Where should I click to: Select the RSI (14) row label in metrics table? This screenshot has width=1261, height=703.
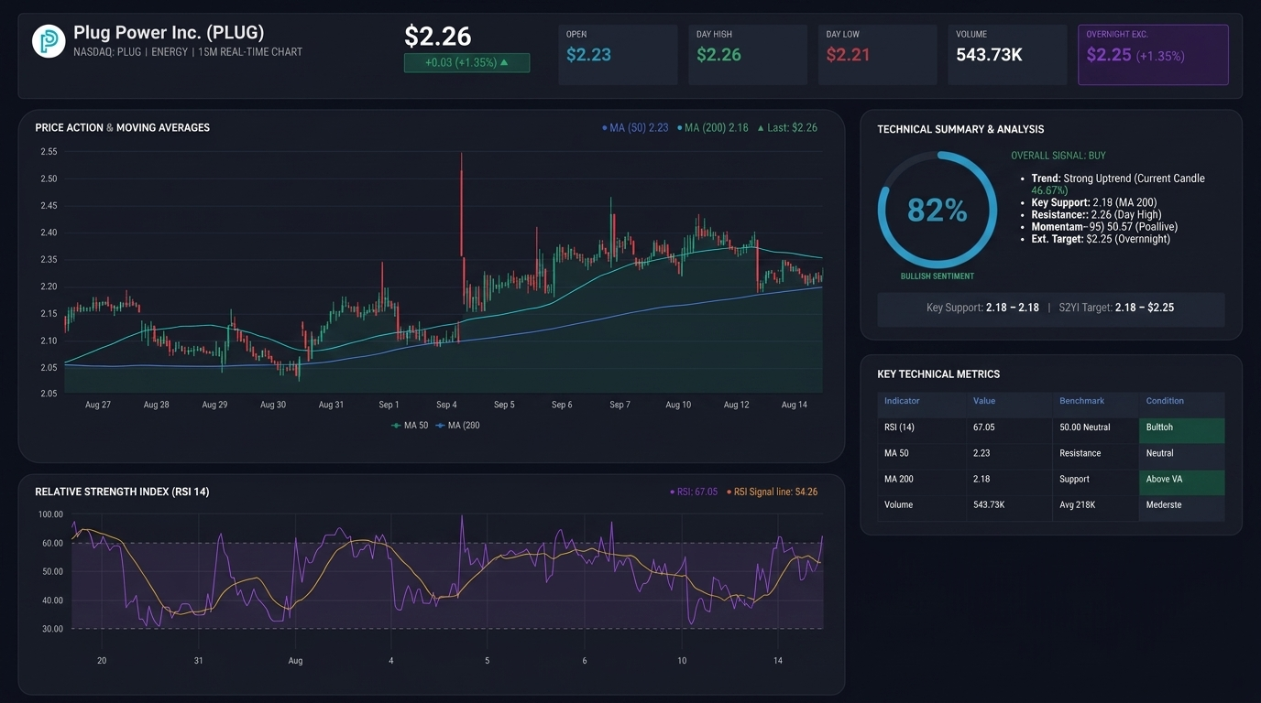[x=899, y=427]
